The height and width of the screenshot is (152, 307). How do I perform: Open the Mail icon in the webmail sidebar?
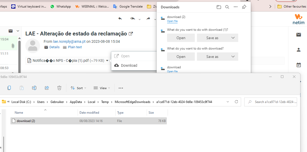pos(299,35)
